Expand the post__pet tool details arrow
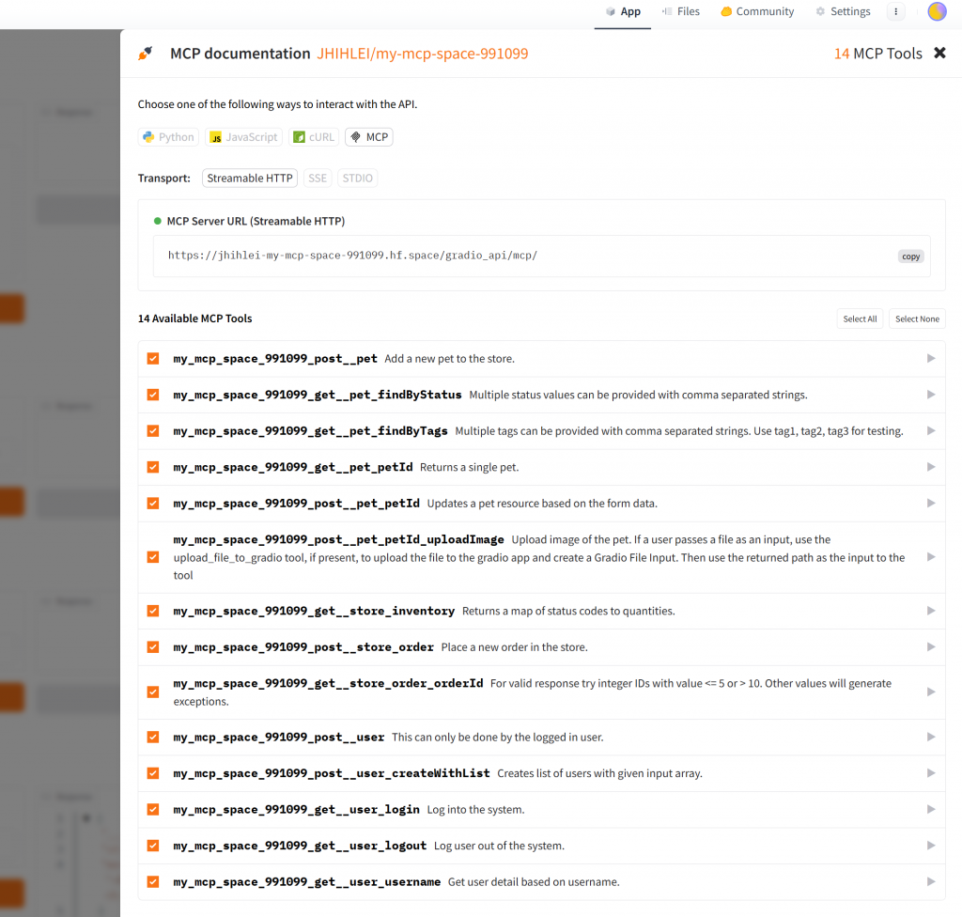This screenshot has width=962, height=917. (931, 359)
